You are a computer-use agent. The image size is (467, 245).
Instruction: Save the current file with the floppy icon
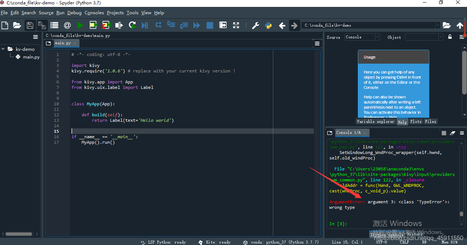[x=30, y=25]
